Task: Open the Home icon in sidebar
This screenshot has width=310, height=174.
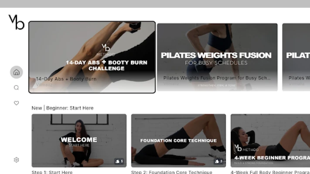Action: coord(17,72)
